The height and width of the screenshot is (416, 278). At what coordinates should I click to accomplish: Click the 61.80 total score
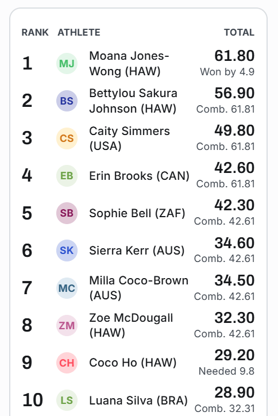tap(234, 56)
